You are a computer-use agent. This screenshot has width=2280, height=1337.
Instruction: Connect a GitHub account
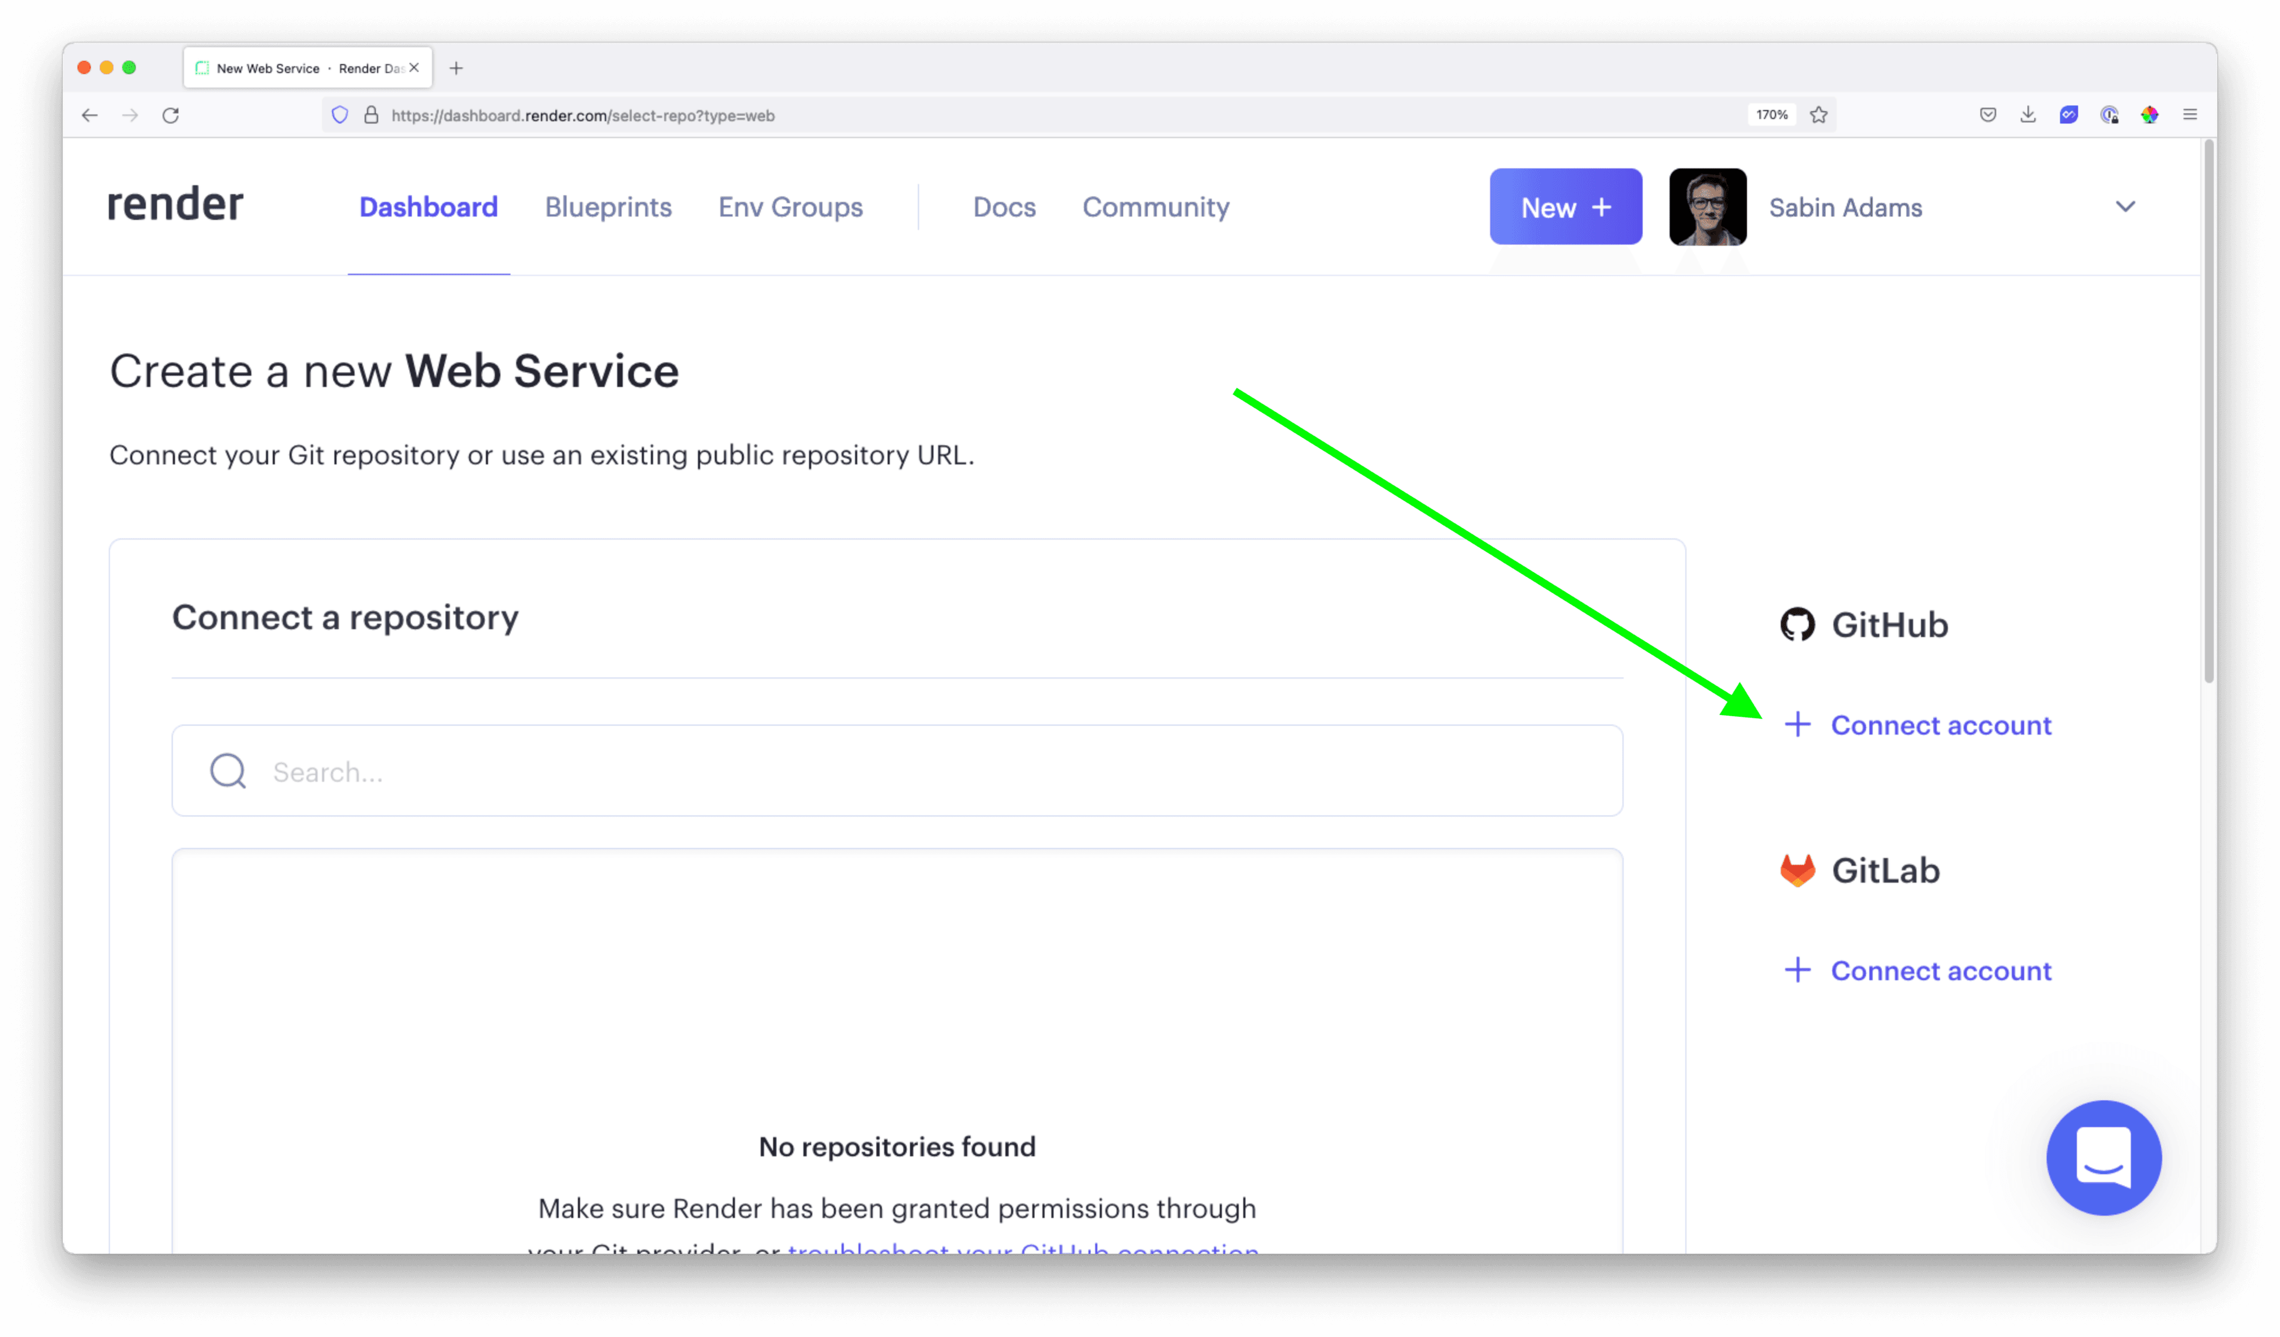(1940, 725)
